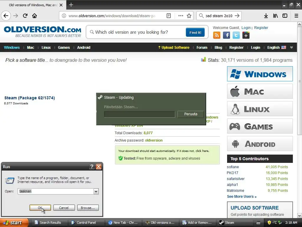Viewport: 302px width, 227px height.
Task: Click the Register link beside Welcome Guest
Action: tap(261, 27)
